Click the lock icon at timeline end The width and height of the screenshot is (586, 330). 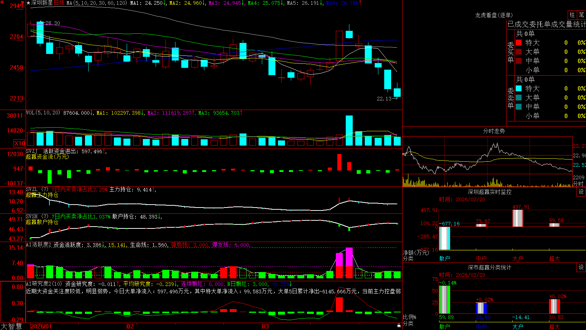(399, 326)
